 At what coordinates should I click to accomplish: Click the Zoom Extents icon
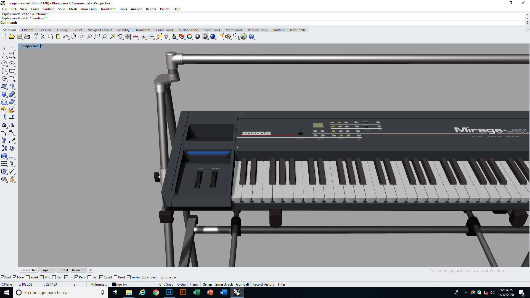pyautogui.click(x=105, y=36)
